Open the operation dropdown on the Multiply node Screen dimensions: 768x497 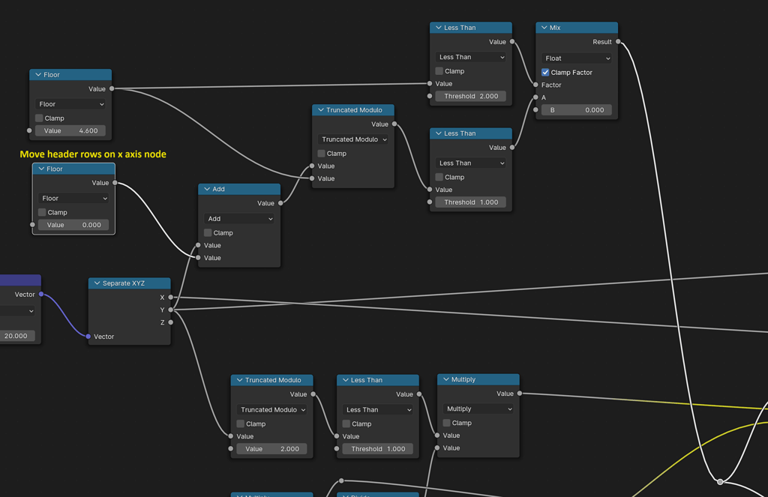[x=478, y=409]
